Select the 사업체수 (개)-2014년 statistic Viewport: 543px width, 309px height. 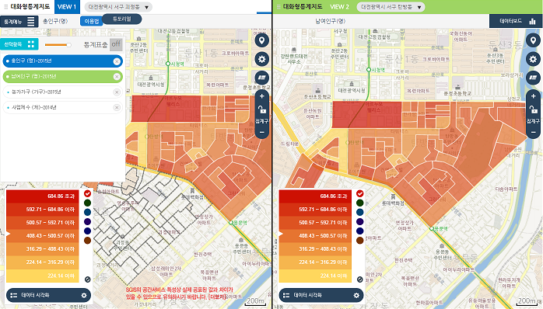tap(62, 107)
